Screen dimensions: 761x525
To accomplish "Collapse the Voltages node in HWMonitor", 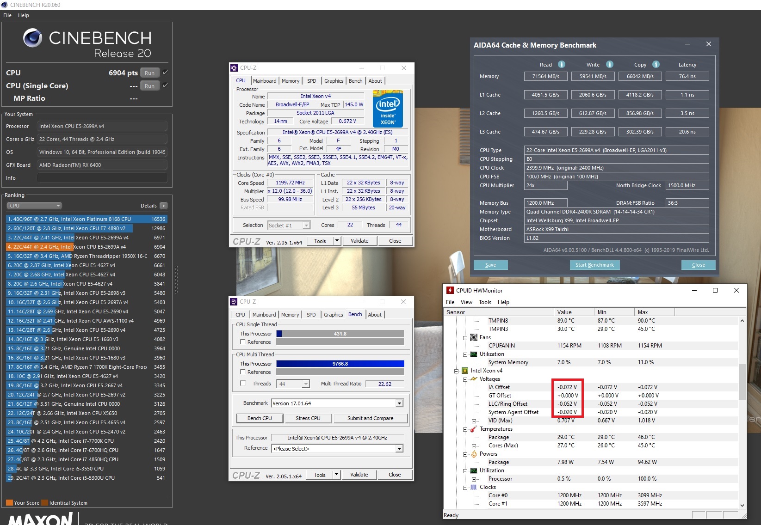I will 465,379.
